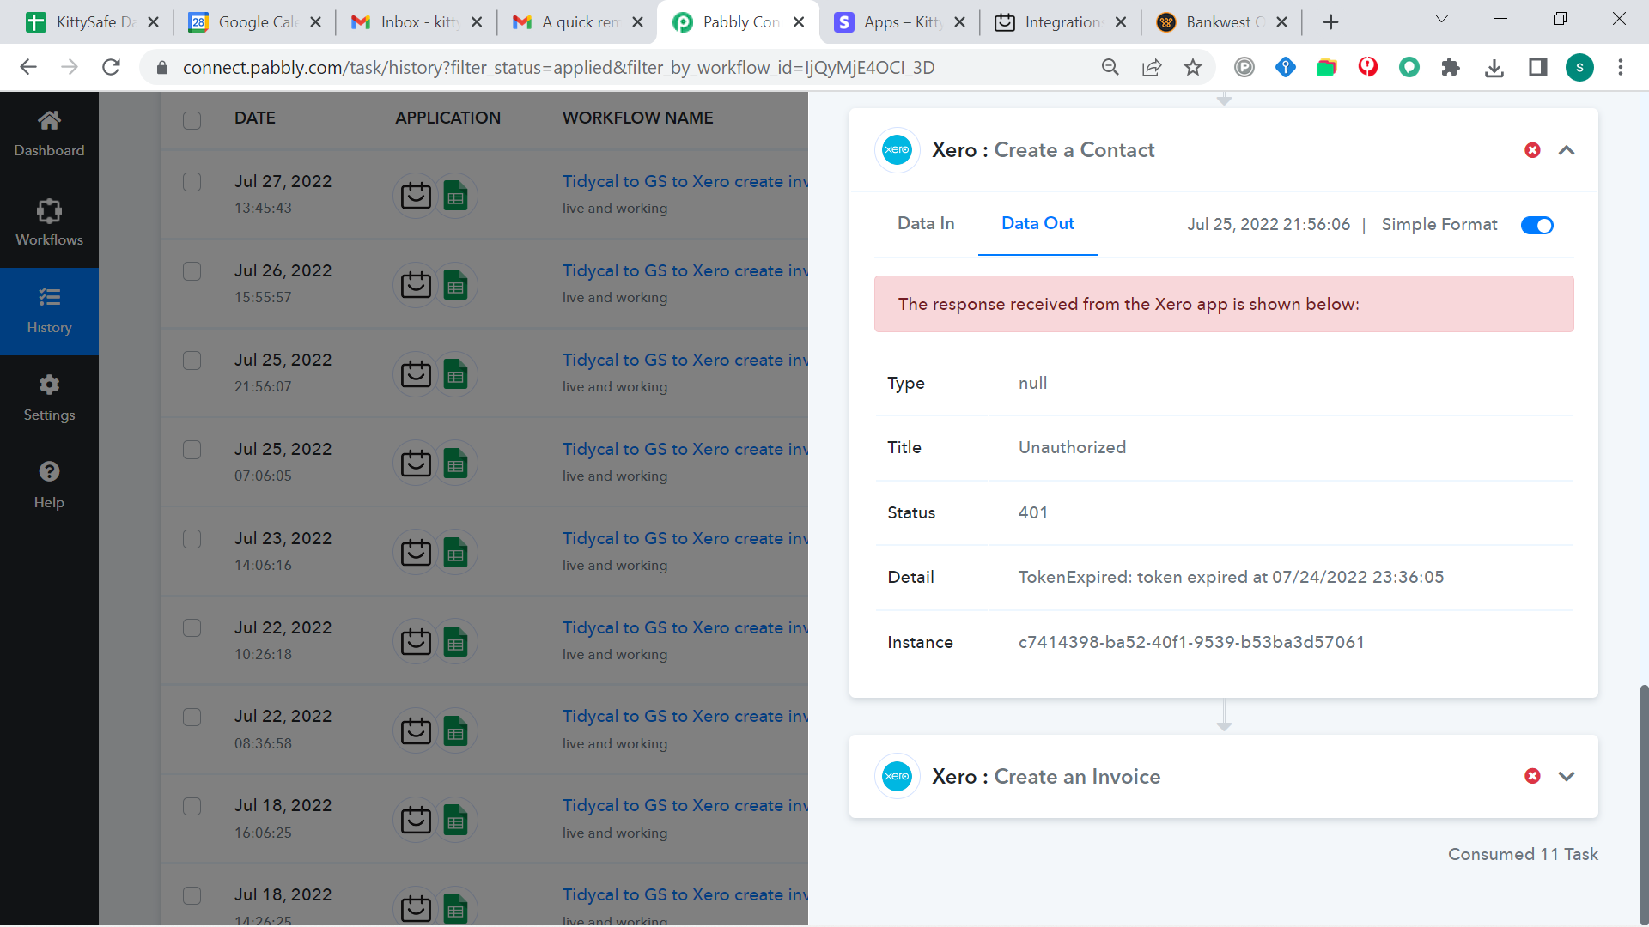Click TidyCal icon in Jul 25 21:56:07 row
Viewport: 1649px width, 927px height.
(x=416, y=374)
